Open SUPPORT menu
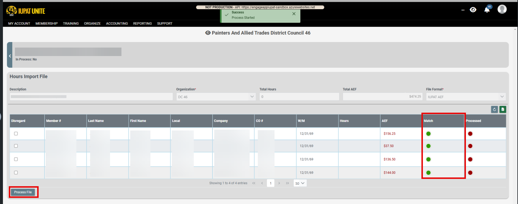518x204 pixels. point(165,24)
